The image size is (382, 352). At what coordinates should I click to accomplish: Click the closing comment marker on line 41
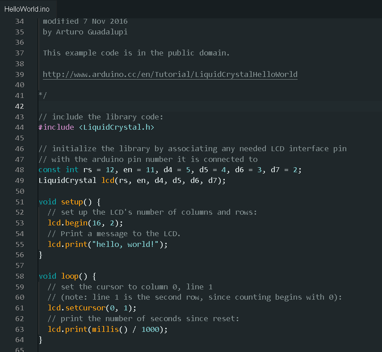(x=42, y=95)
